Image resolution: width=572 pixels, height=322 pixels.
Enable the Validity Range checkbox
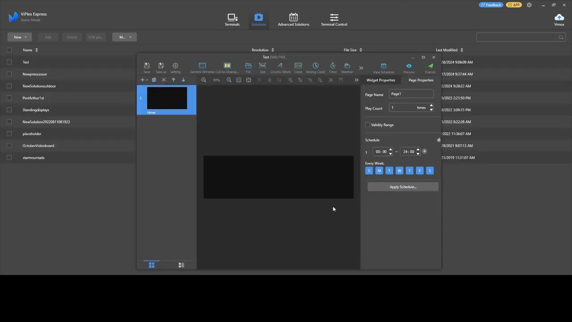[367, 125]
